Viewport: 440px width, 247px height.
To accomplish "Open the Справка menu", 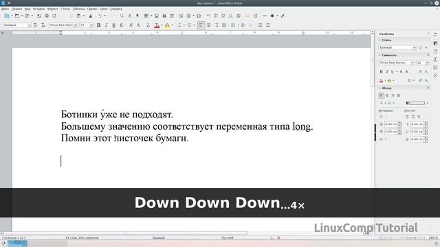I will click(x=116, y=9).
